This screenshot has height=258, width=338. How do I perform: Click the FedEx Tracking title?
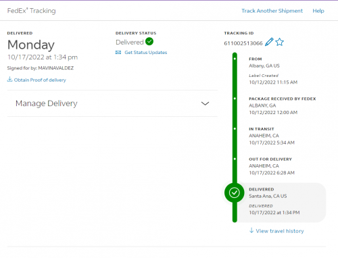coord(31,11)
